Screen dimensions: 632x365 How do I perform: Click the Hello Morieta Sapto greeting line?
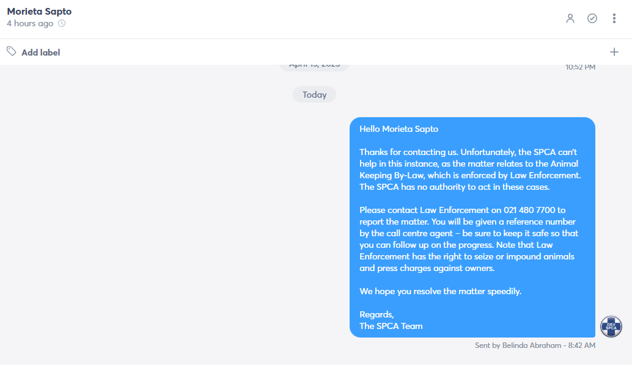pyautogui.click(x=399, y=129)
